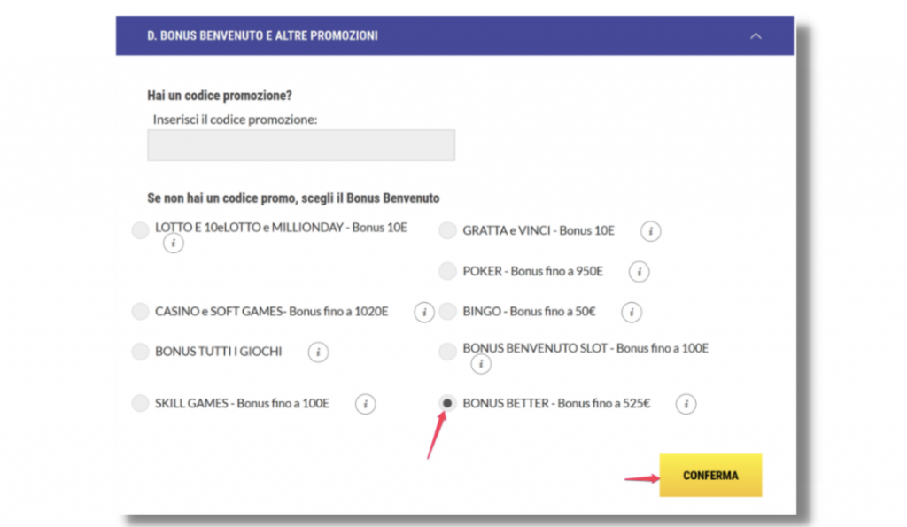Collapse the Bonus Benvenuto section chevron
907x527 pixels.
tap(756, 36)
